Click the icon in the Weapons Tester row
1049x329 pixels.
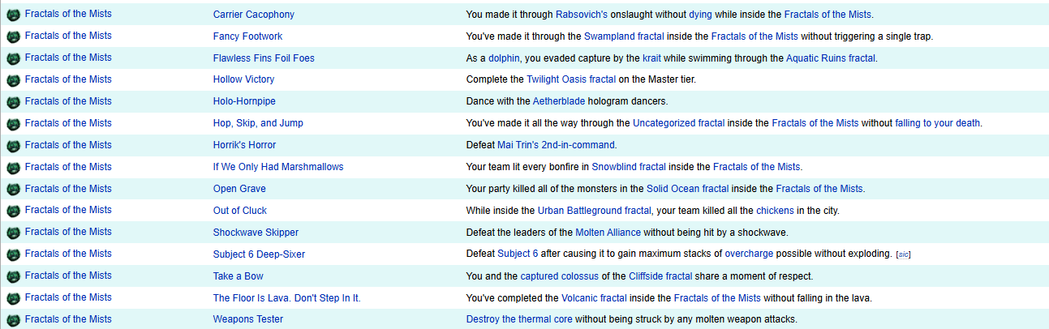[x=12, y=320]
